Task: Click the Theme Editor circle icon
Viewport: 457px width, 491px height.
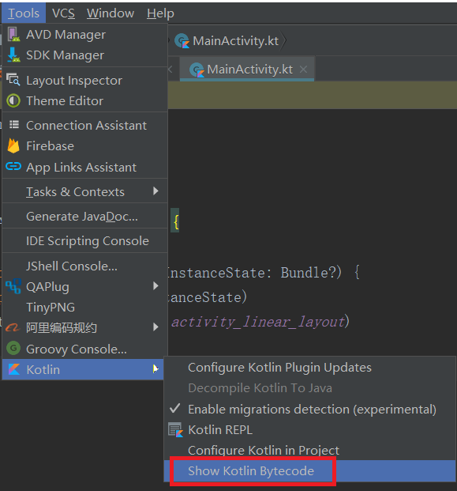Action: [x=13, y=101]
